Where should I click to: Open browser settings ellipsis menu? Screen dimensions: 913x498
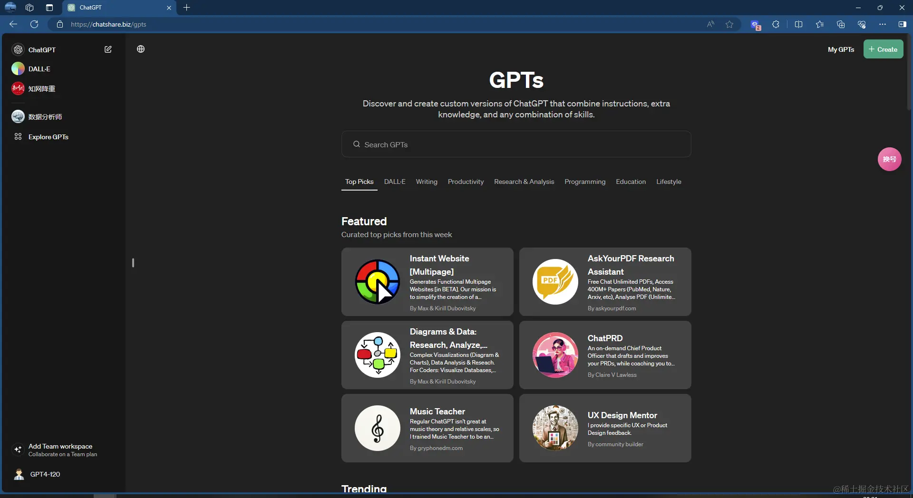[x=883, y=24]
